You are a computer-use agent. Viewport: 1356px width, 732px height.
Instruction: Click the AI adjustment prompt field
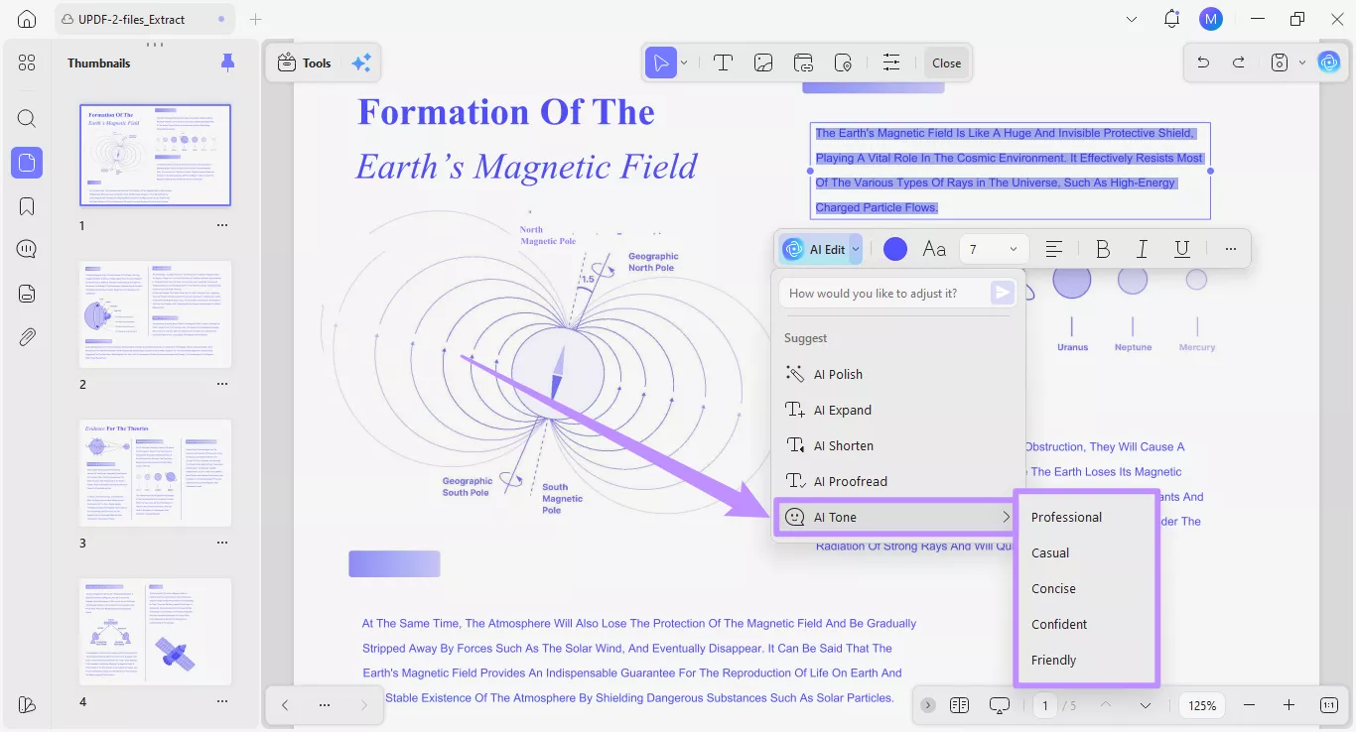click(x=886, y=293)
